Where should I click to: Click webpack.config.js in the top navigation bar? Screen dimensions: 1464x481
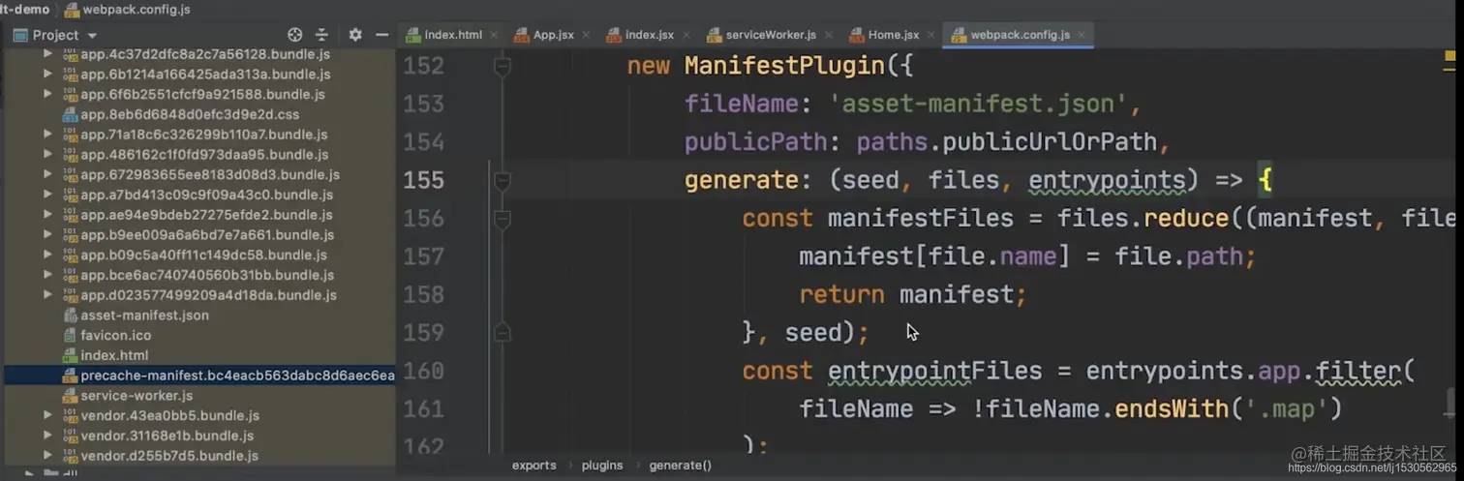[136, 10]
